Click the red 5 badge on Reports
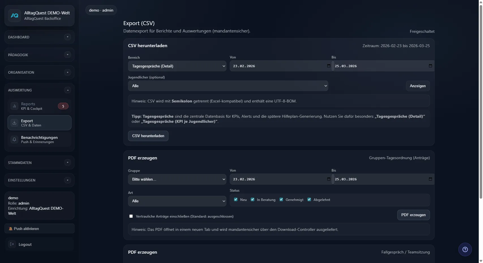483x263 pixels. coord(63,106)
